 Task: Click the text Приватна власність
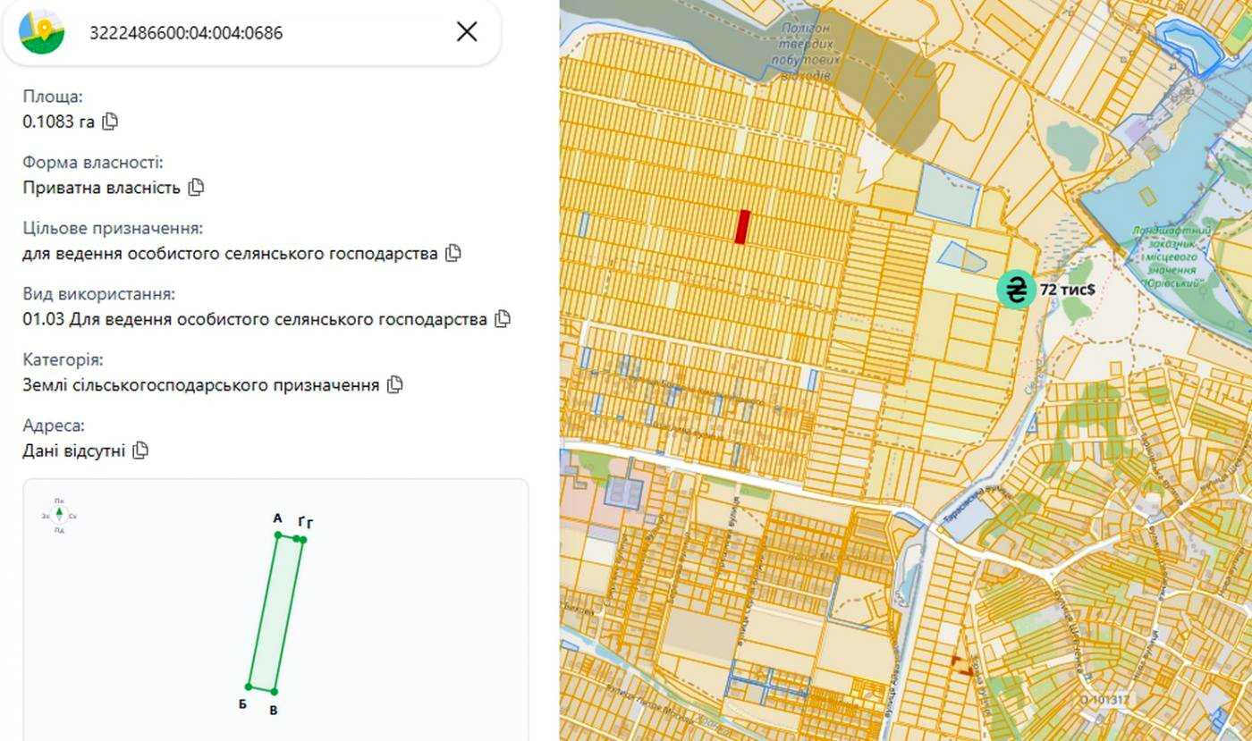click(101, 188)
